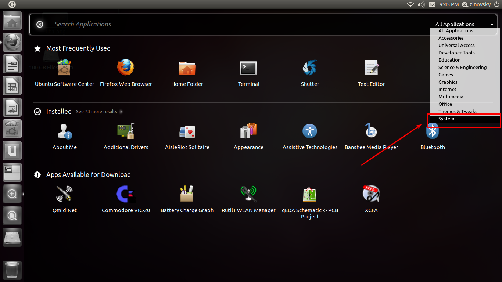
Task: Launch Firefox from the launcher sidebar
Action: coord(12,43)
